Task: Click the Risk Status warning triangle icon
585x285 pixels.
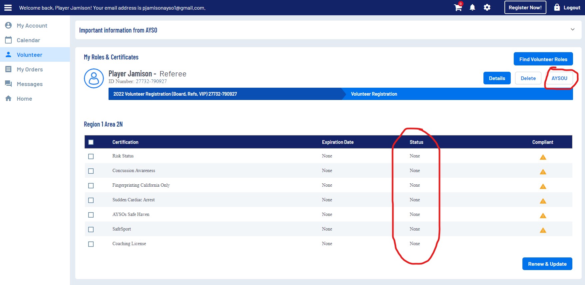Action: [543, 157]
